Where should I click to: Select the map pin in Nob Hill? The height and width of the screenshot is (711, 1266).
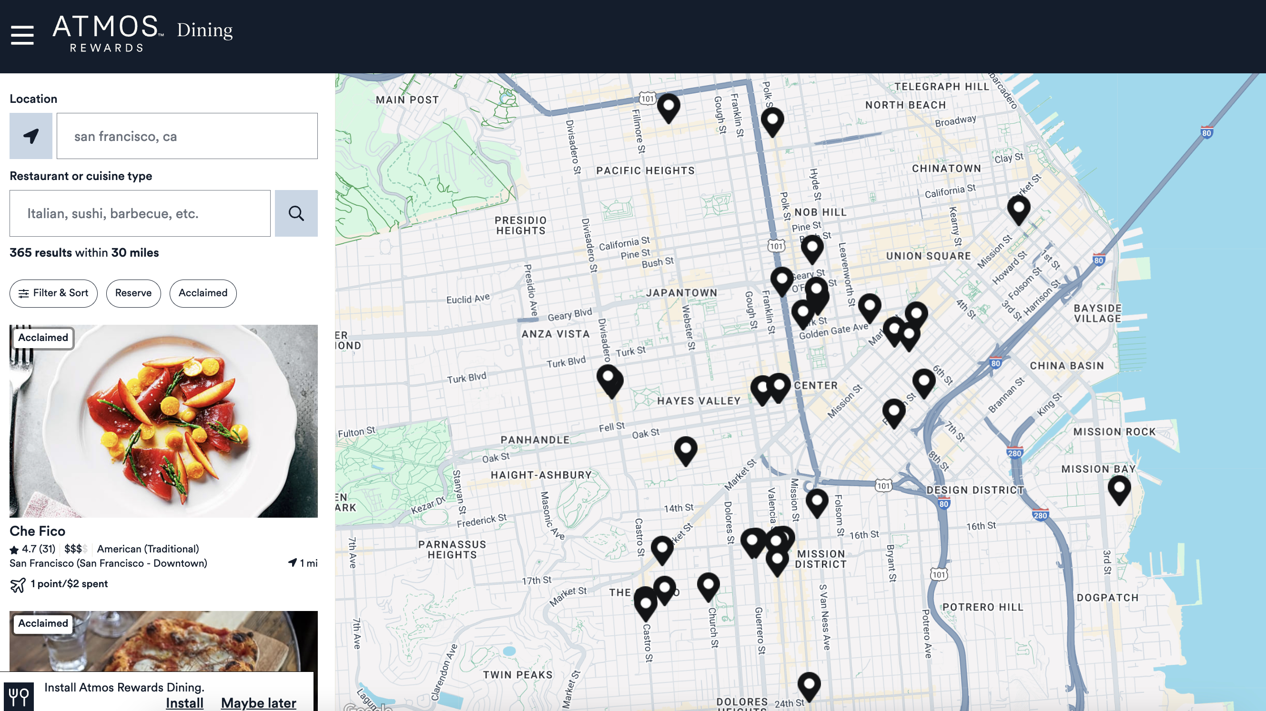coord(812,250)
